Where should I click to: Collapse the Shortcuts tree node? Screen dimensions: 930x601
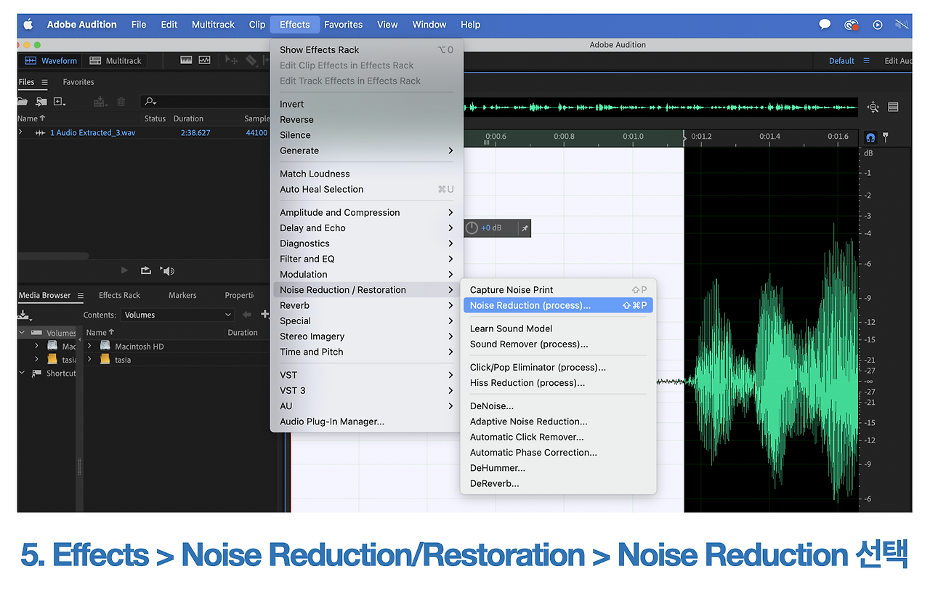click(22, 374)
